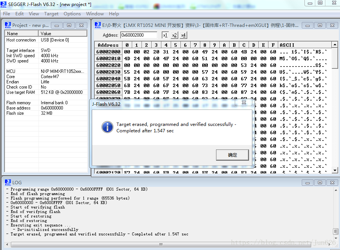
Task: Close the J-Flash V6.32 message dialog
Action: point(244,102)
